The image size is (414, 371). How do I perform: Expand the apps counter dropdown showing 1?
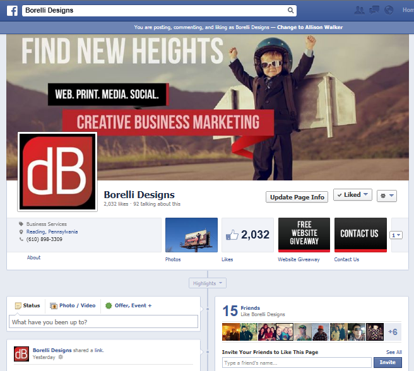pyautogui.click(x=396, y=235)
